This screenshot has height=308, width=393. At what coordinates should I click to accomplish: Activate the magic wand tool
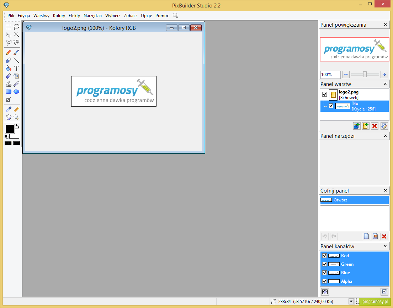tap(17, 35)
